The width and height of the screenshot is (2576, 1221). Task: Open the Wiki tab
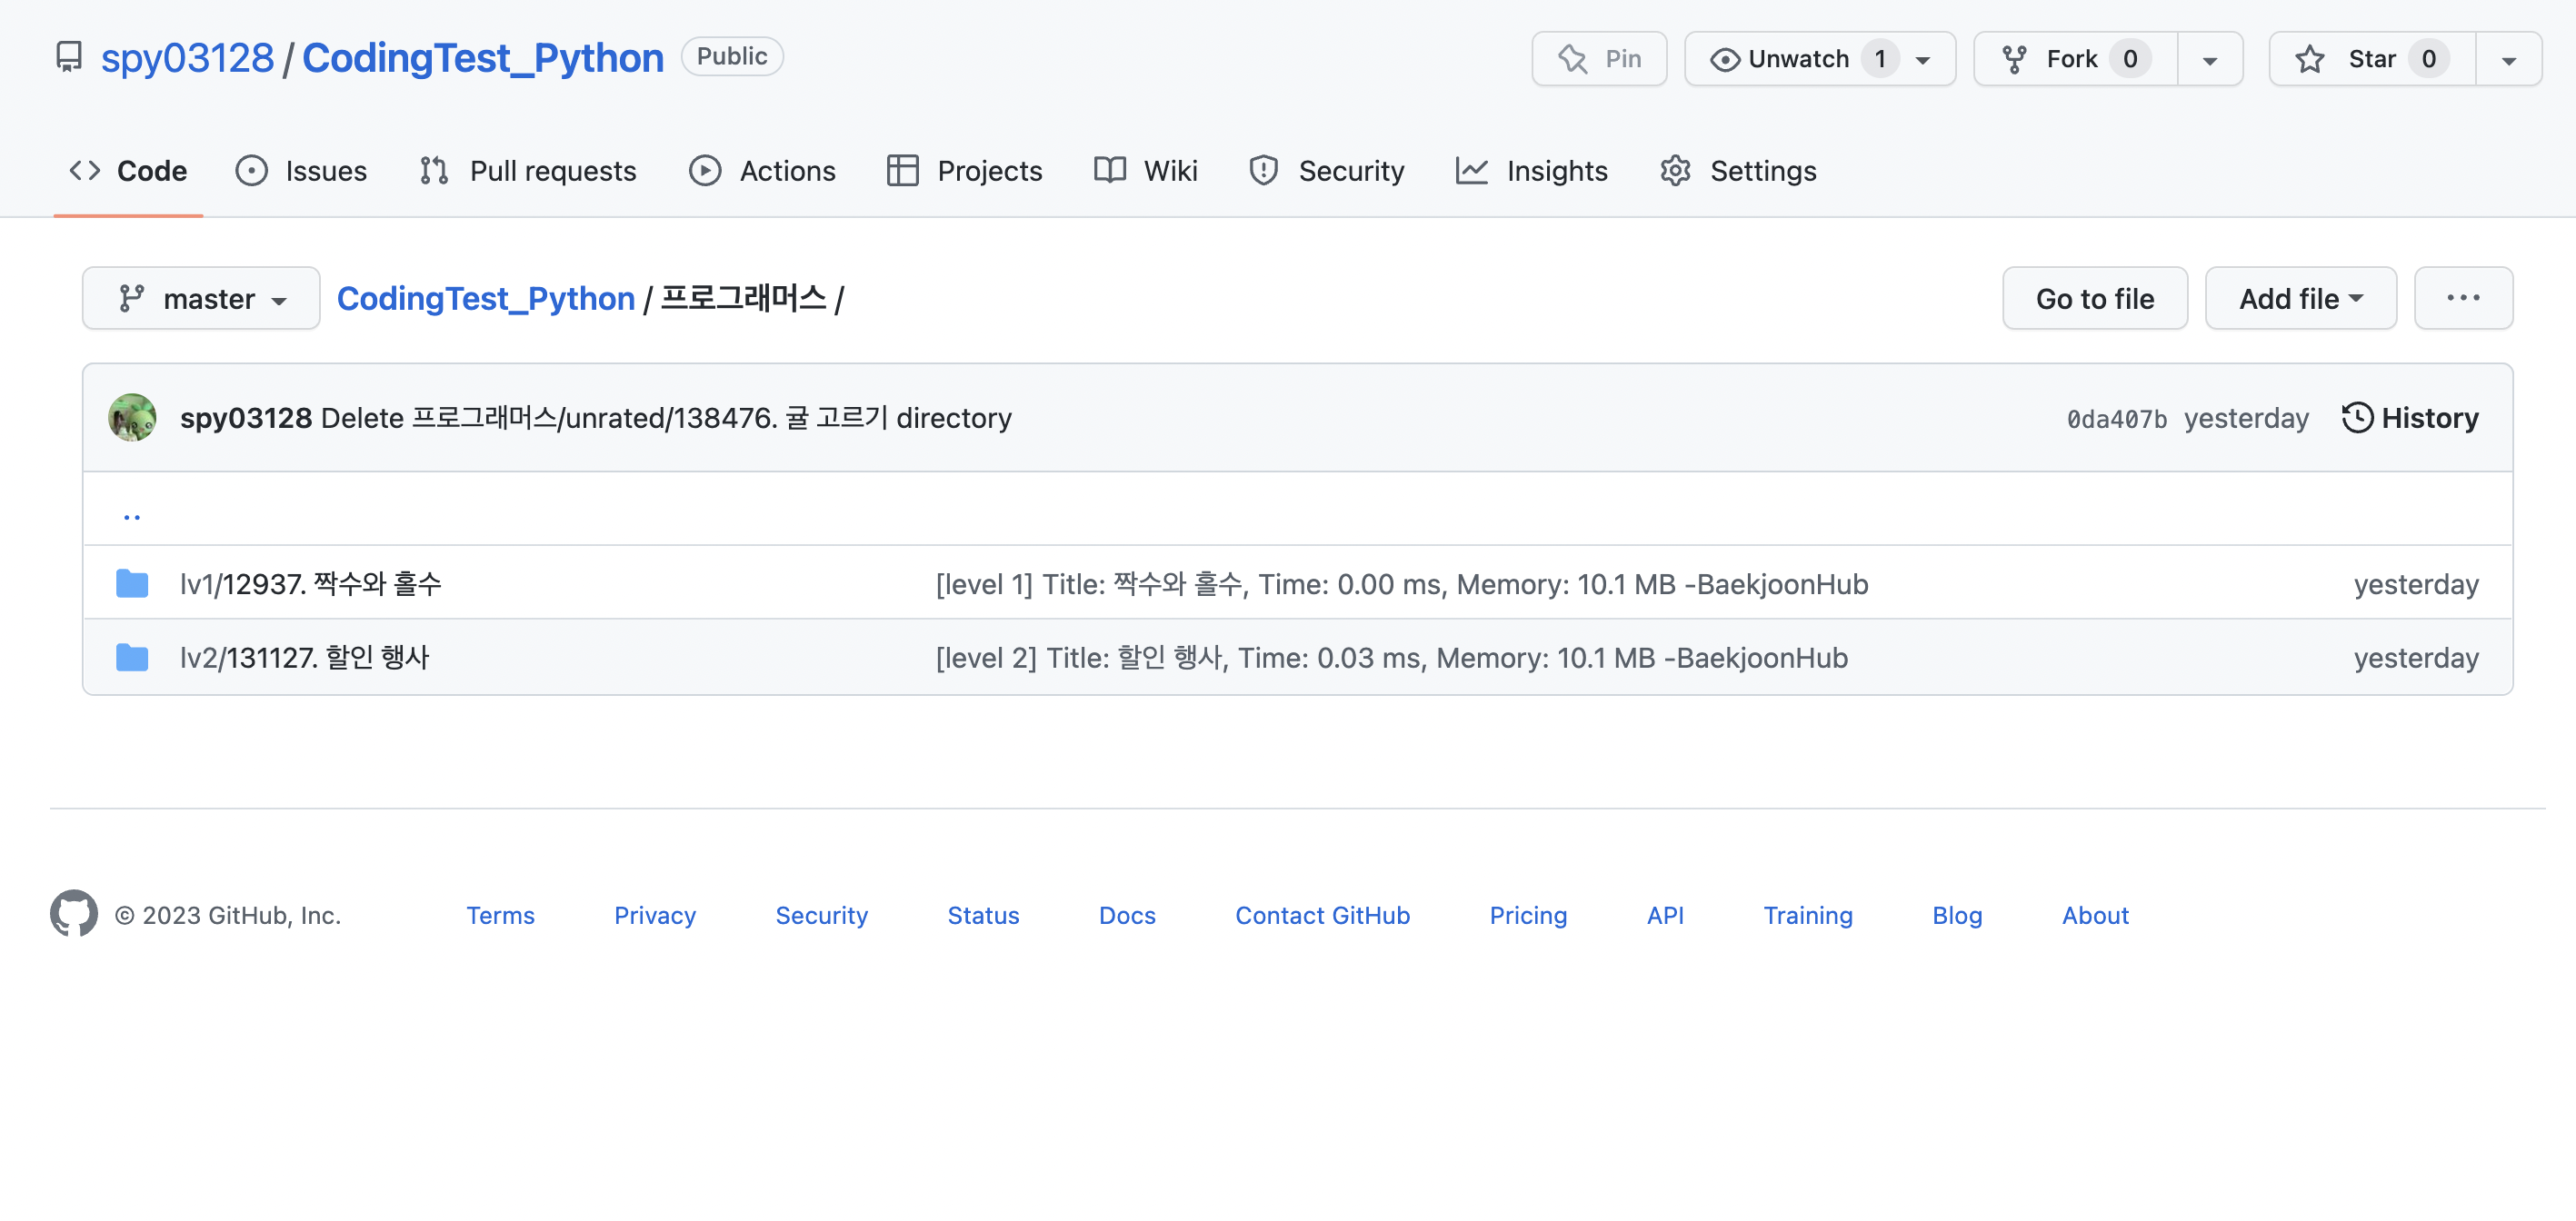[1146, 171]
